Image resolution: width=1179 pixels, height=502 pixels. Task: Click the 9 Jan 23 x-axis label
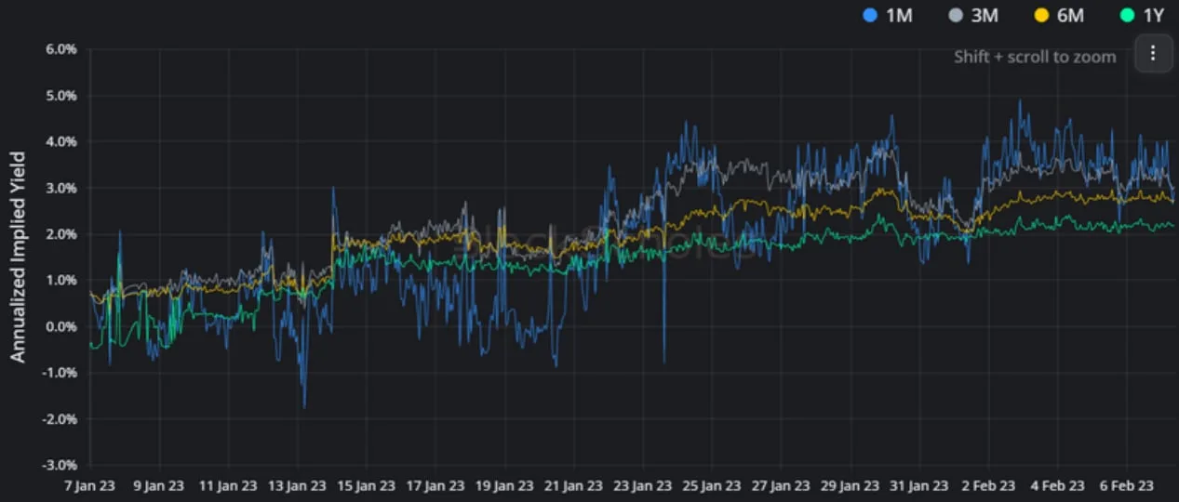(159, 485)
